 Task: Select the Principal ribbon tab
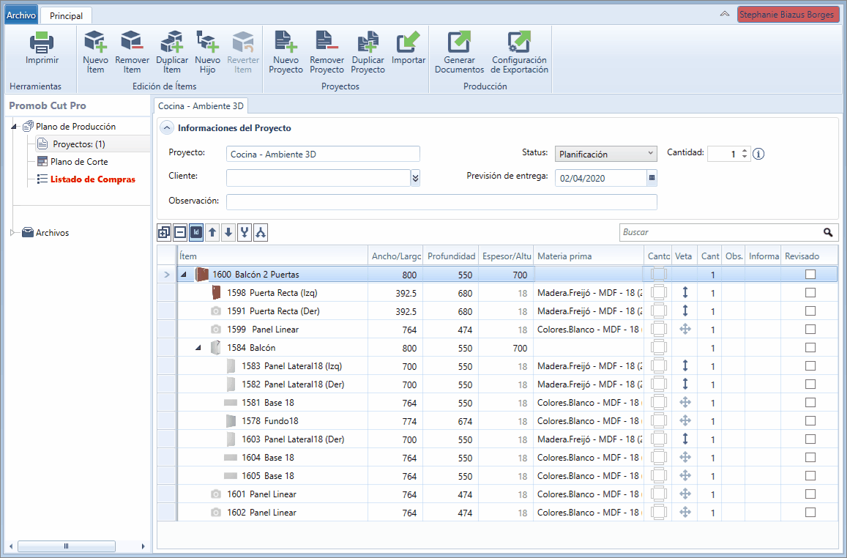(x=66, y=15)
